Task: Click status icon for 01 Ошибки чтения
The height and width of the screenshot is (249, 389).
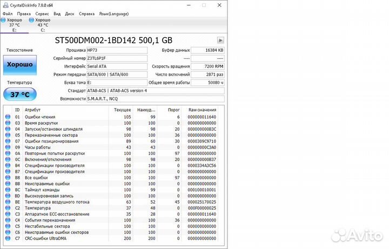Action: [8, 117]
